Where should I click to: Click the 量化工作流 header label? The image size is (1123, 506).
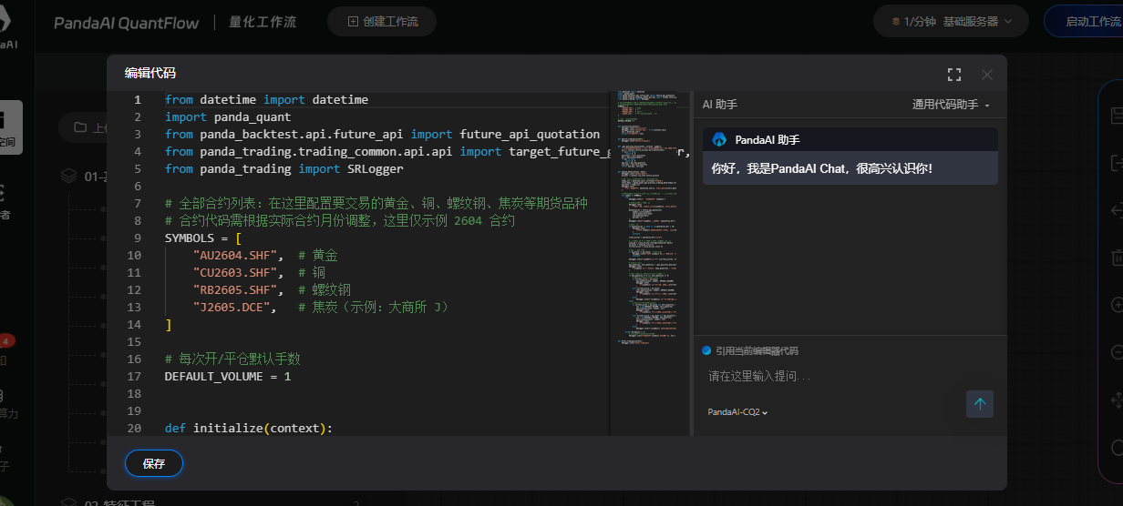pos(263,22)
